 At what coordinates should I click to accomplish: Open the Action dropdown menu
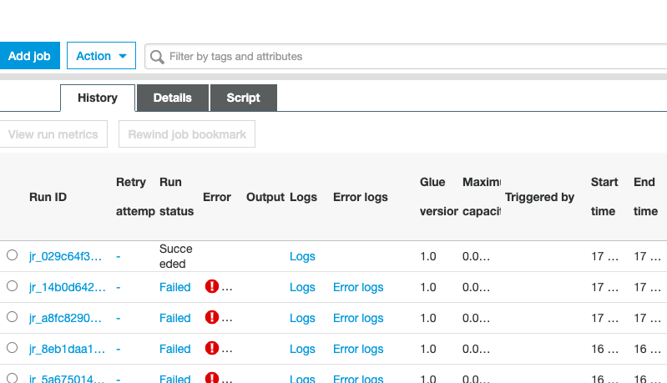pyautogui.click(x=101, y=56)
